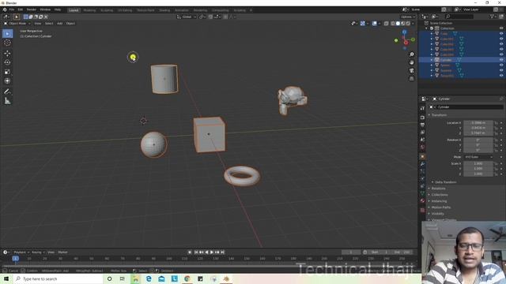Toggle X-Ray view in viewport header

tap(387, 24)
